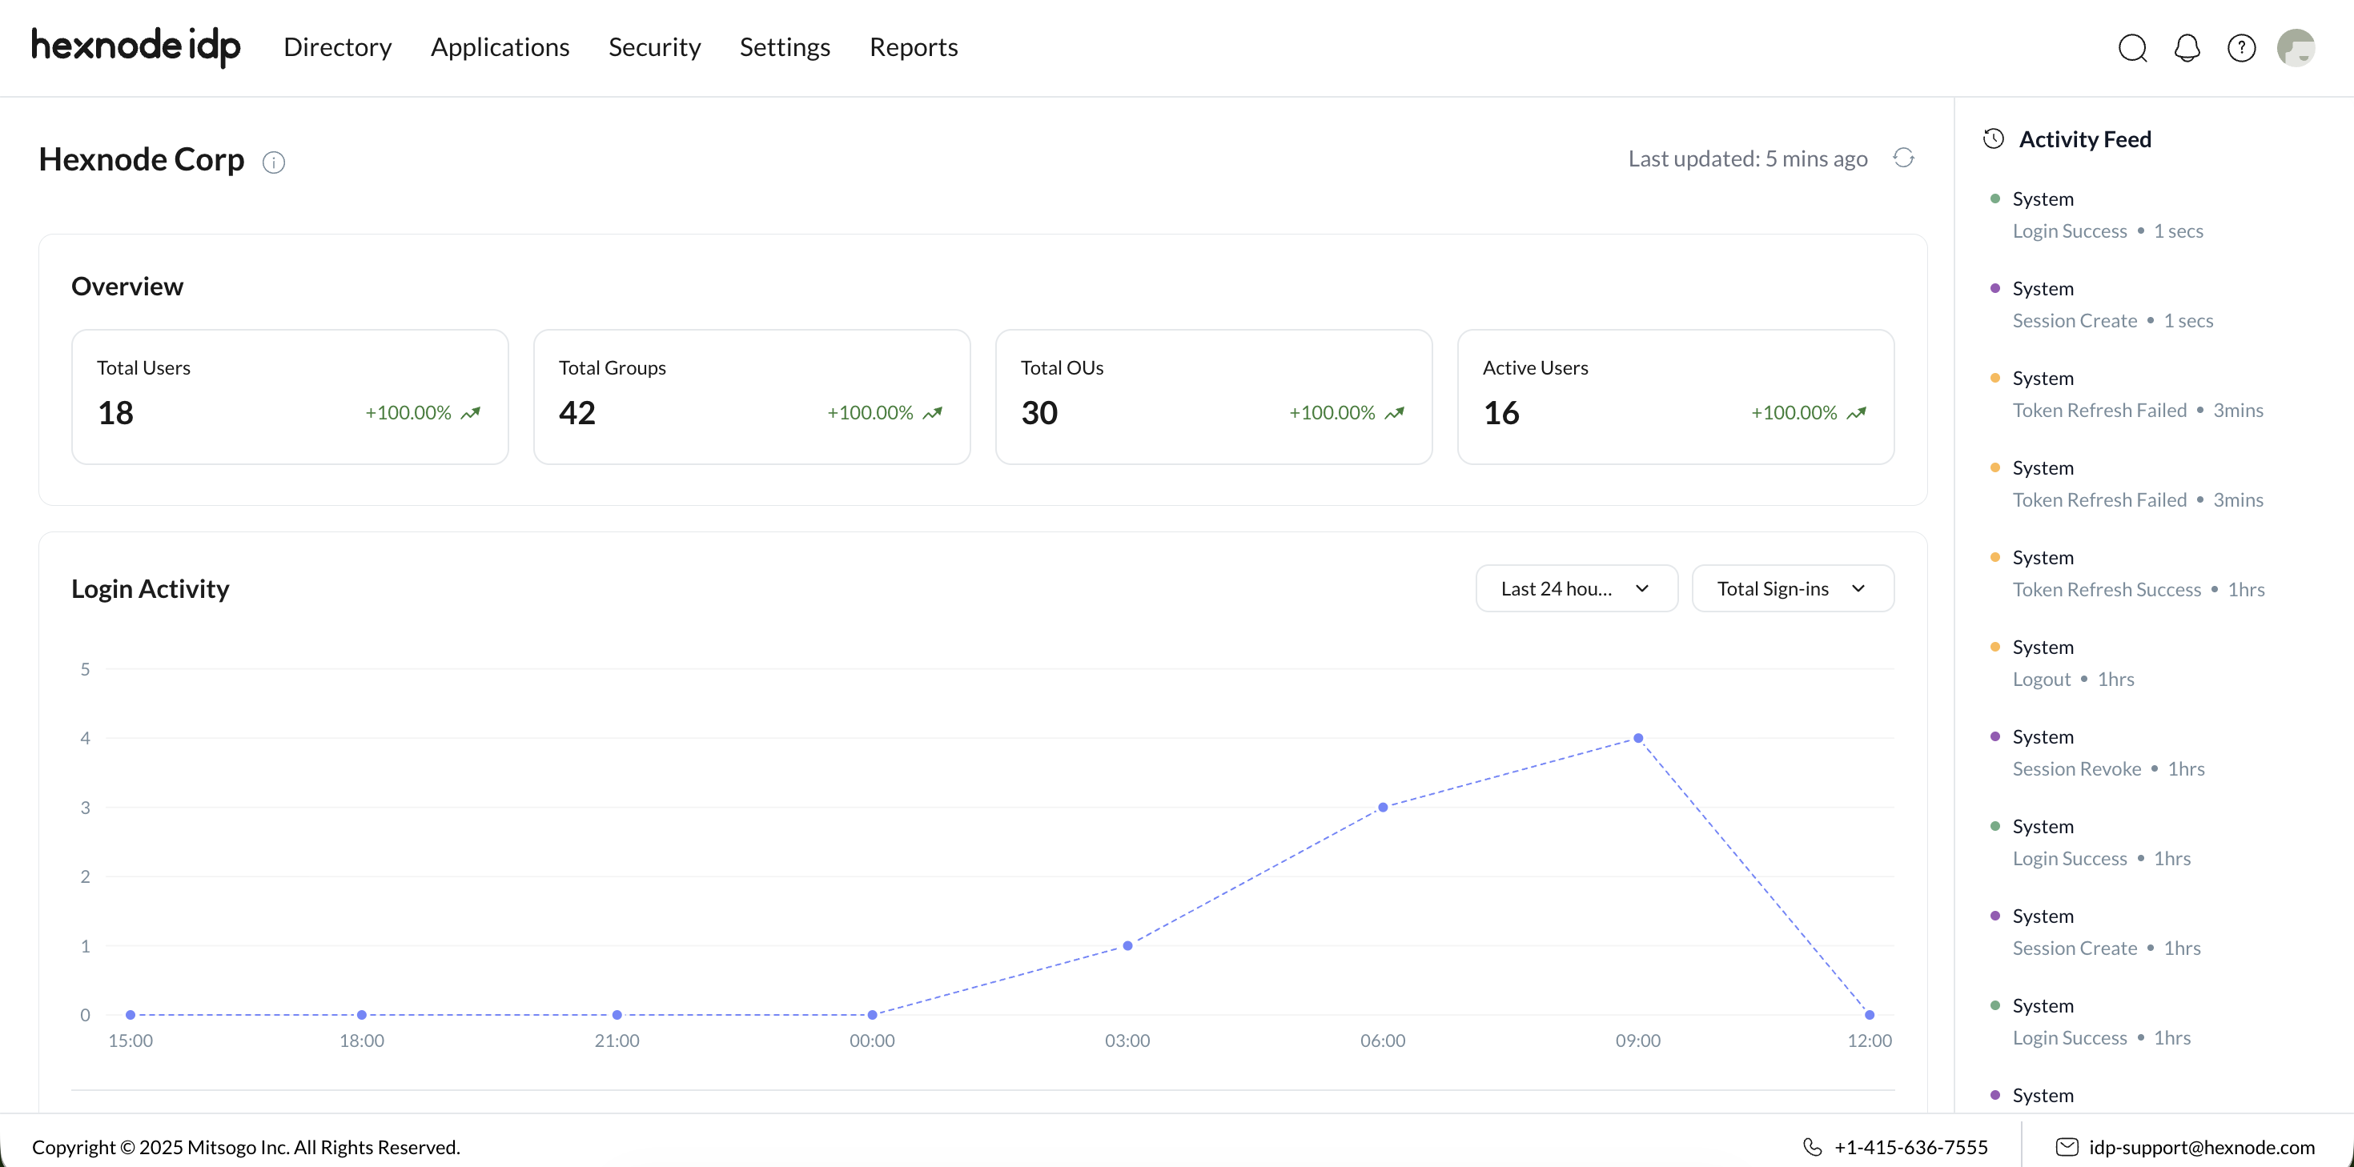
Task: Click the Hexnode Corp heading
Action: point(142,160)
